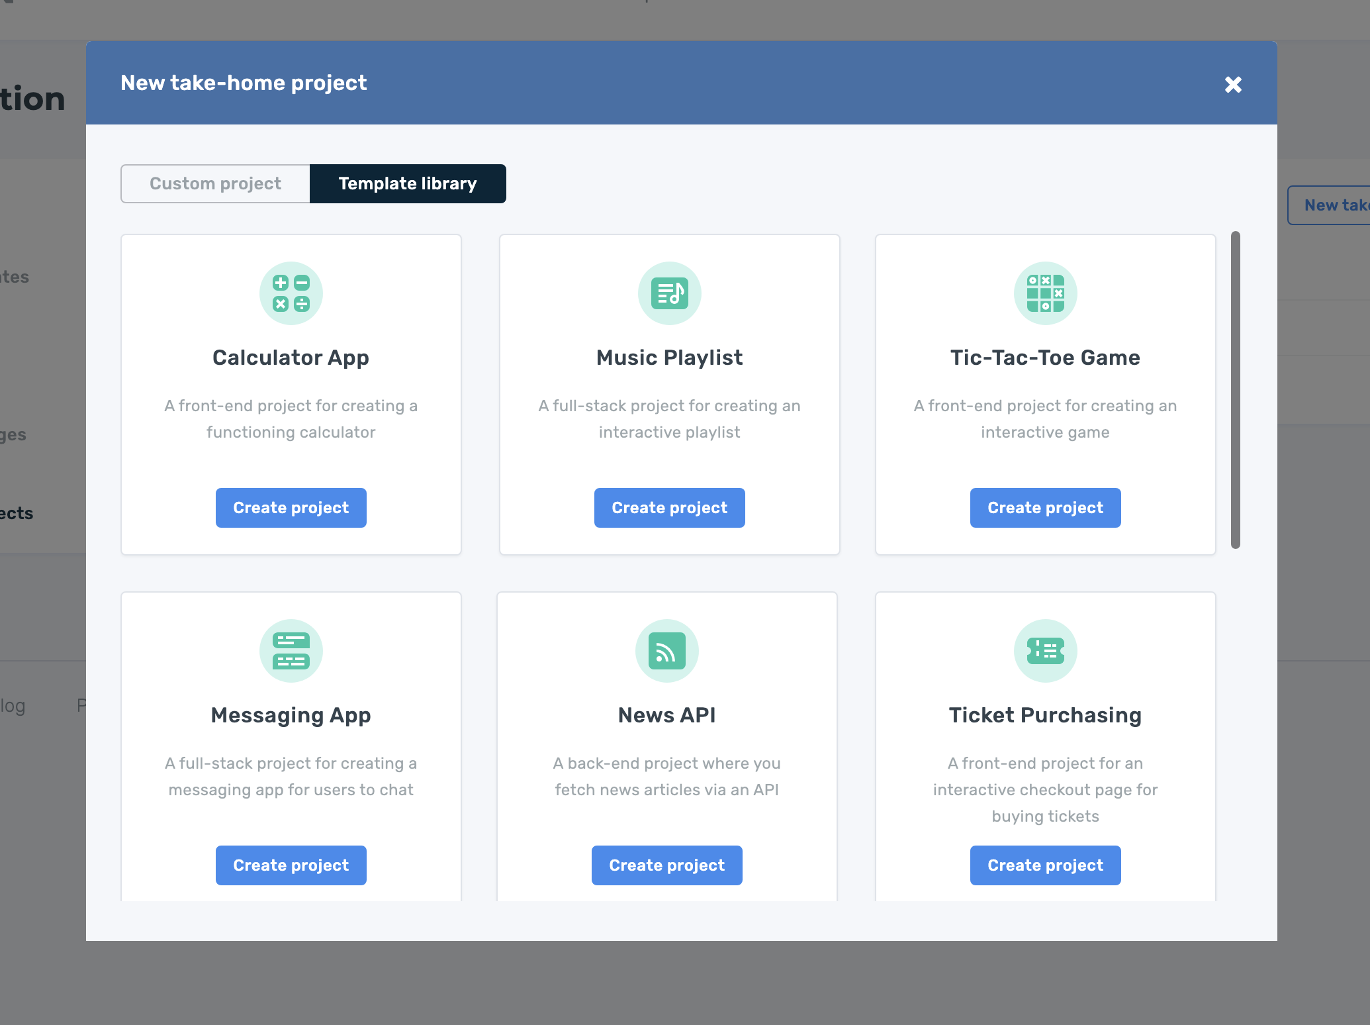
Task: Click the 'interactive playlist' description text
Action: [670, 432]
